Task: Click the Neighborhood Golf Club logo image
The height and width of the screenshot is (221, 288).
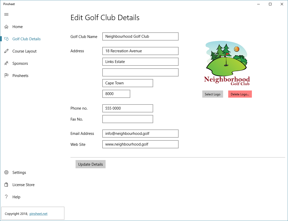Action: (x=227, y=63)
